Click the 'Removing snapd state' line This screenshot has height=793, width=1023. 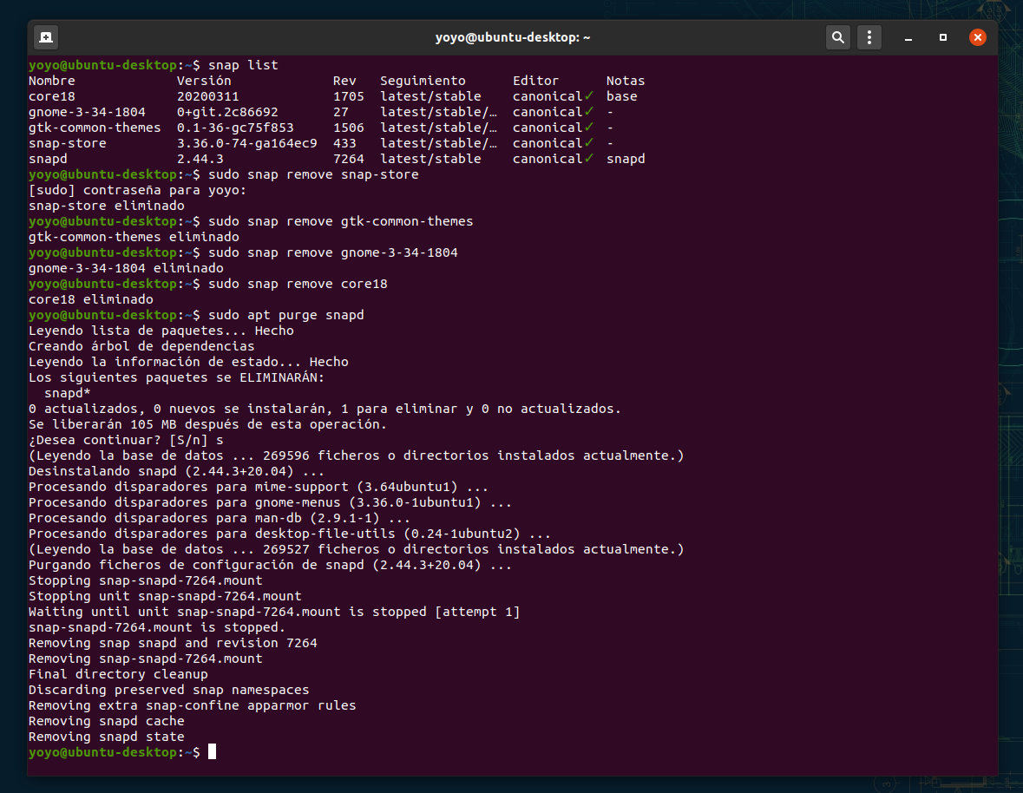pos(107,737)
